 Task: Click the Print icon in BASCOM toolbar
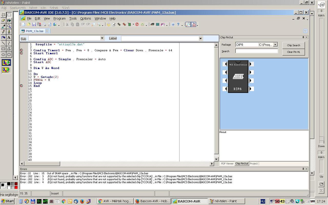click(44, 25)
